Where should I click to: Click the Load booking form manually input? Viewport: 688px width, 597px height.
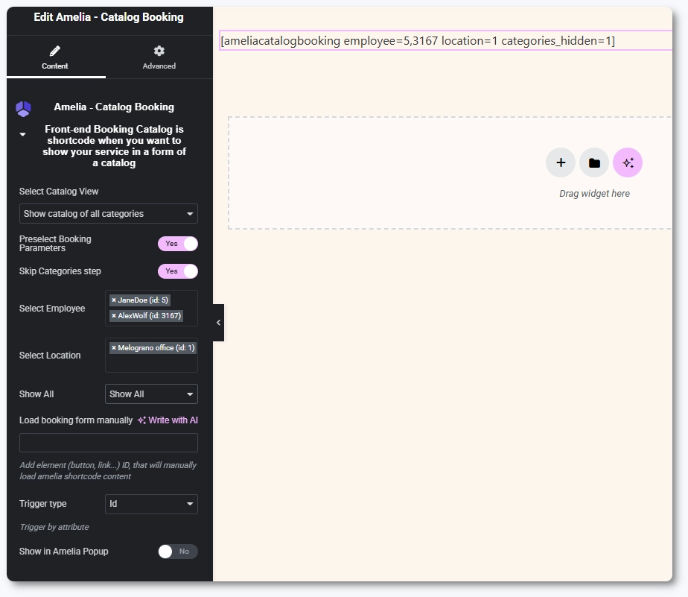109,443
